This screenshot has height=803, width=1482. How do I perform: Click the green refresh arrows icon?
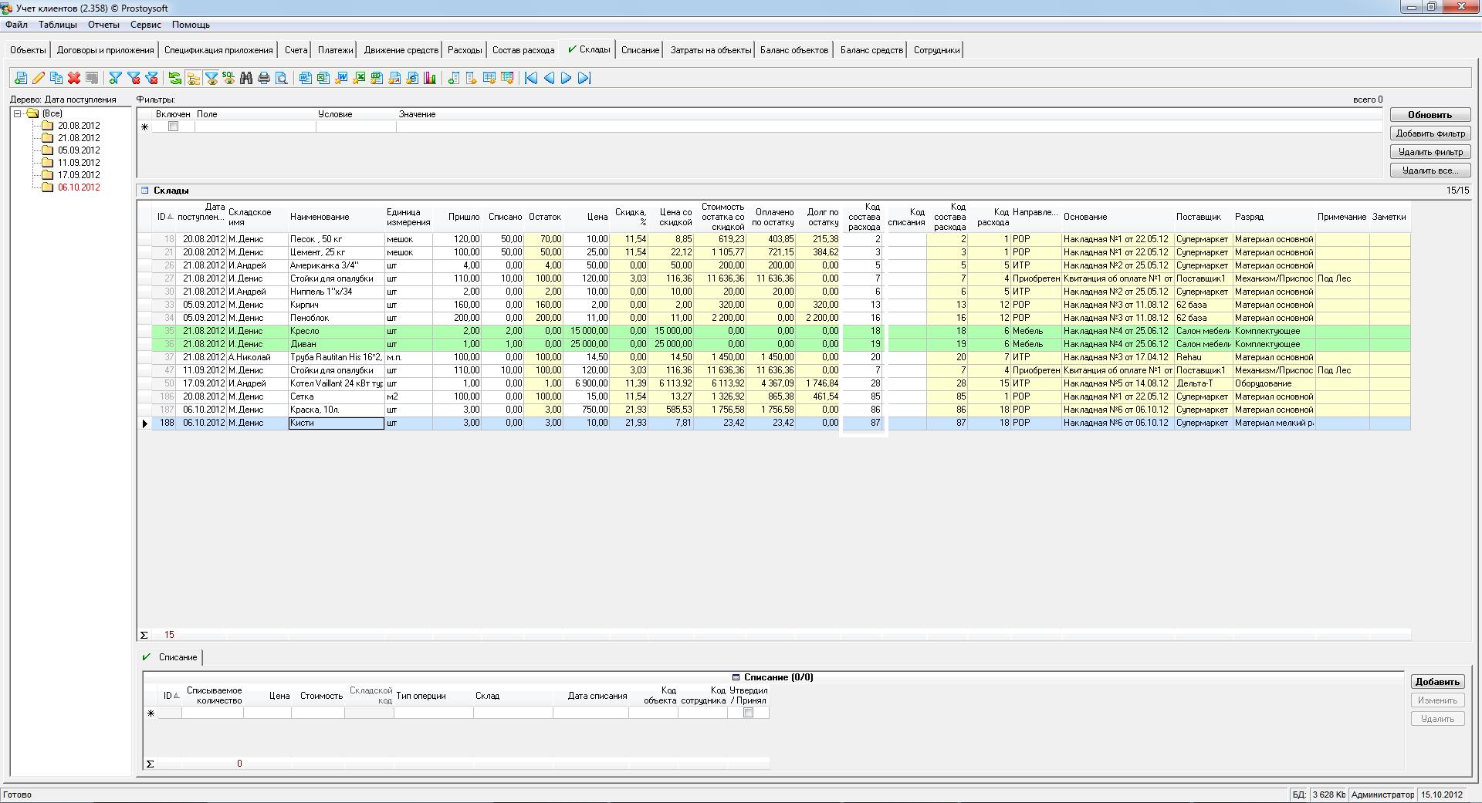(175, 78)
